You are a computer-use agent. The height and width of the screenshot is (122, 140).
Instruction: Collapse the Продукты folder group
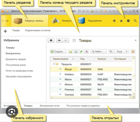54,64
